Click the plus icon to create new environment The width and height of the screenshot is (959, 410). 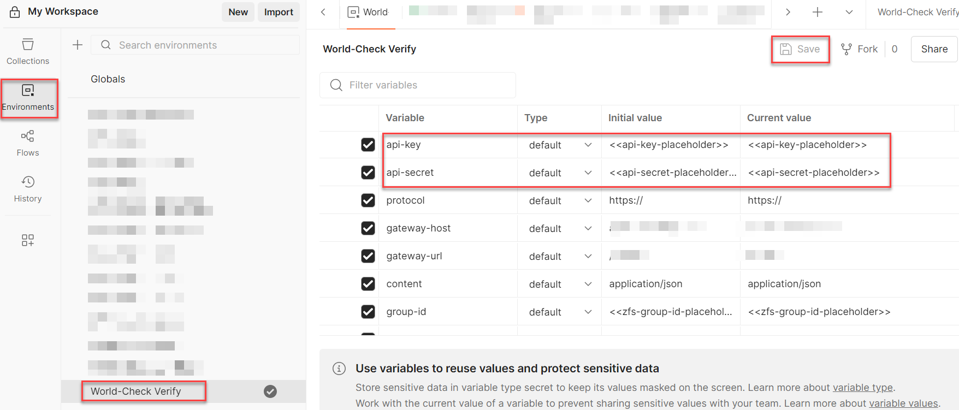[78, 45]
